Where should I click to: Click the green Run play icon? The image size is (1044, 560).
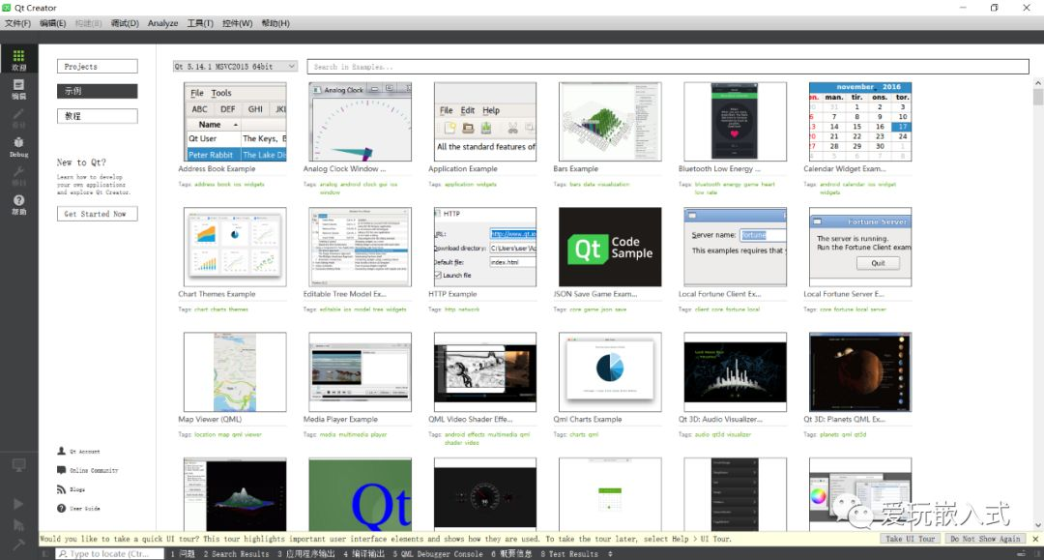pos(18,504)
